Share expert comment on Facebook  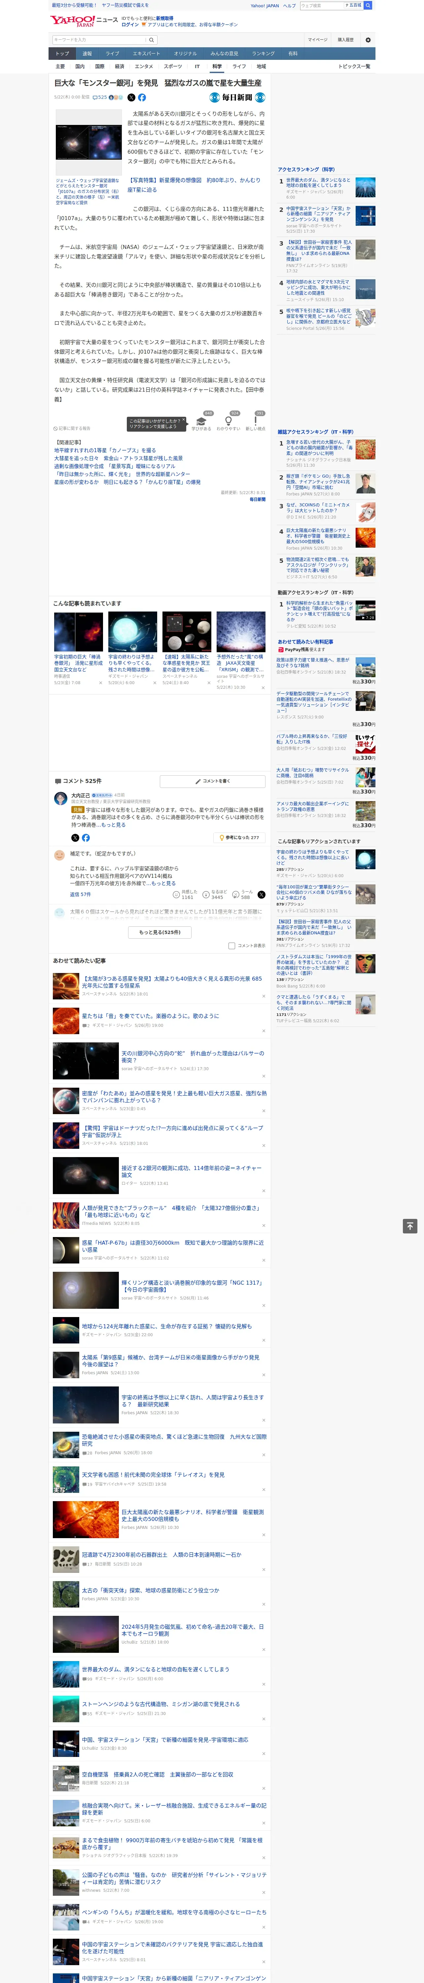tap(86, 837)
